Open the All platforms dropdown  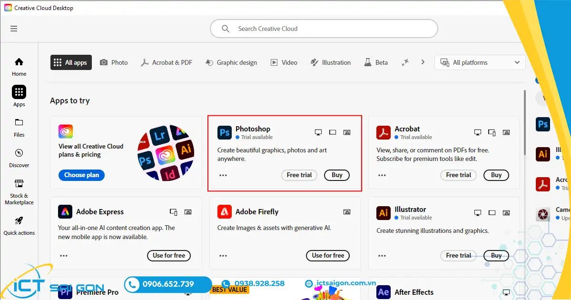(x=480, y=62)
